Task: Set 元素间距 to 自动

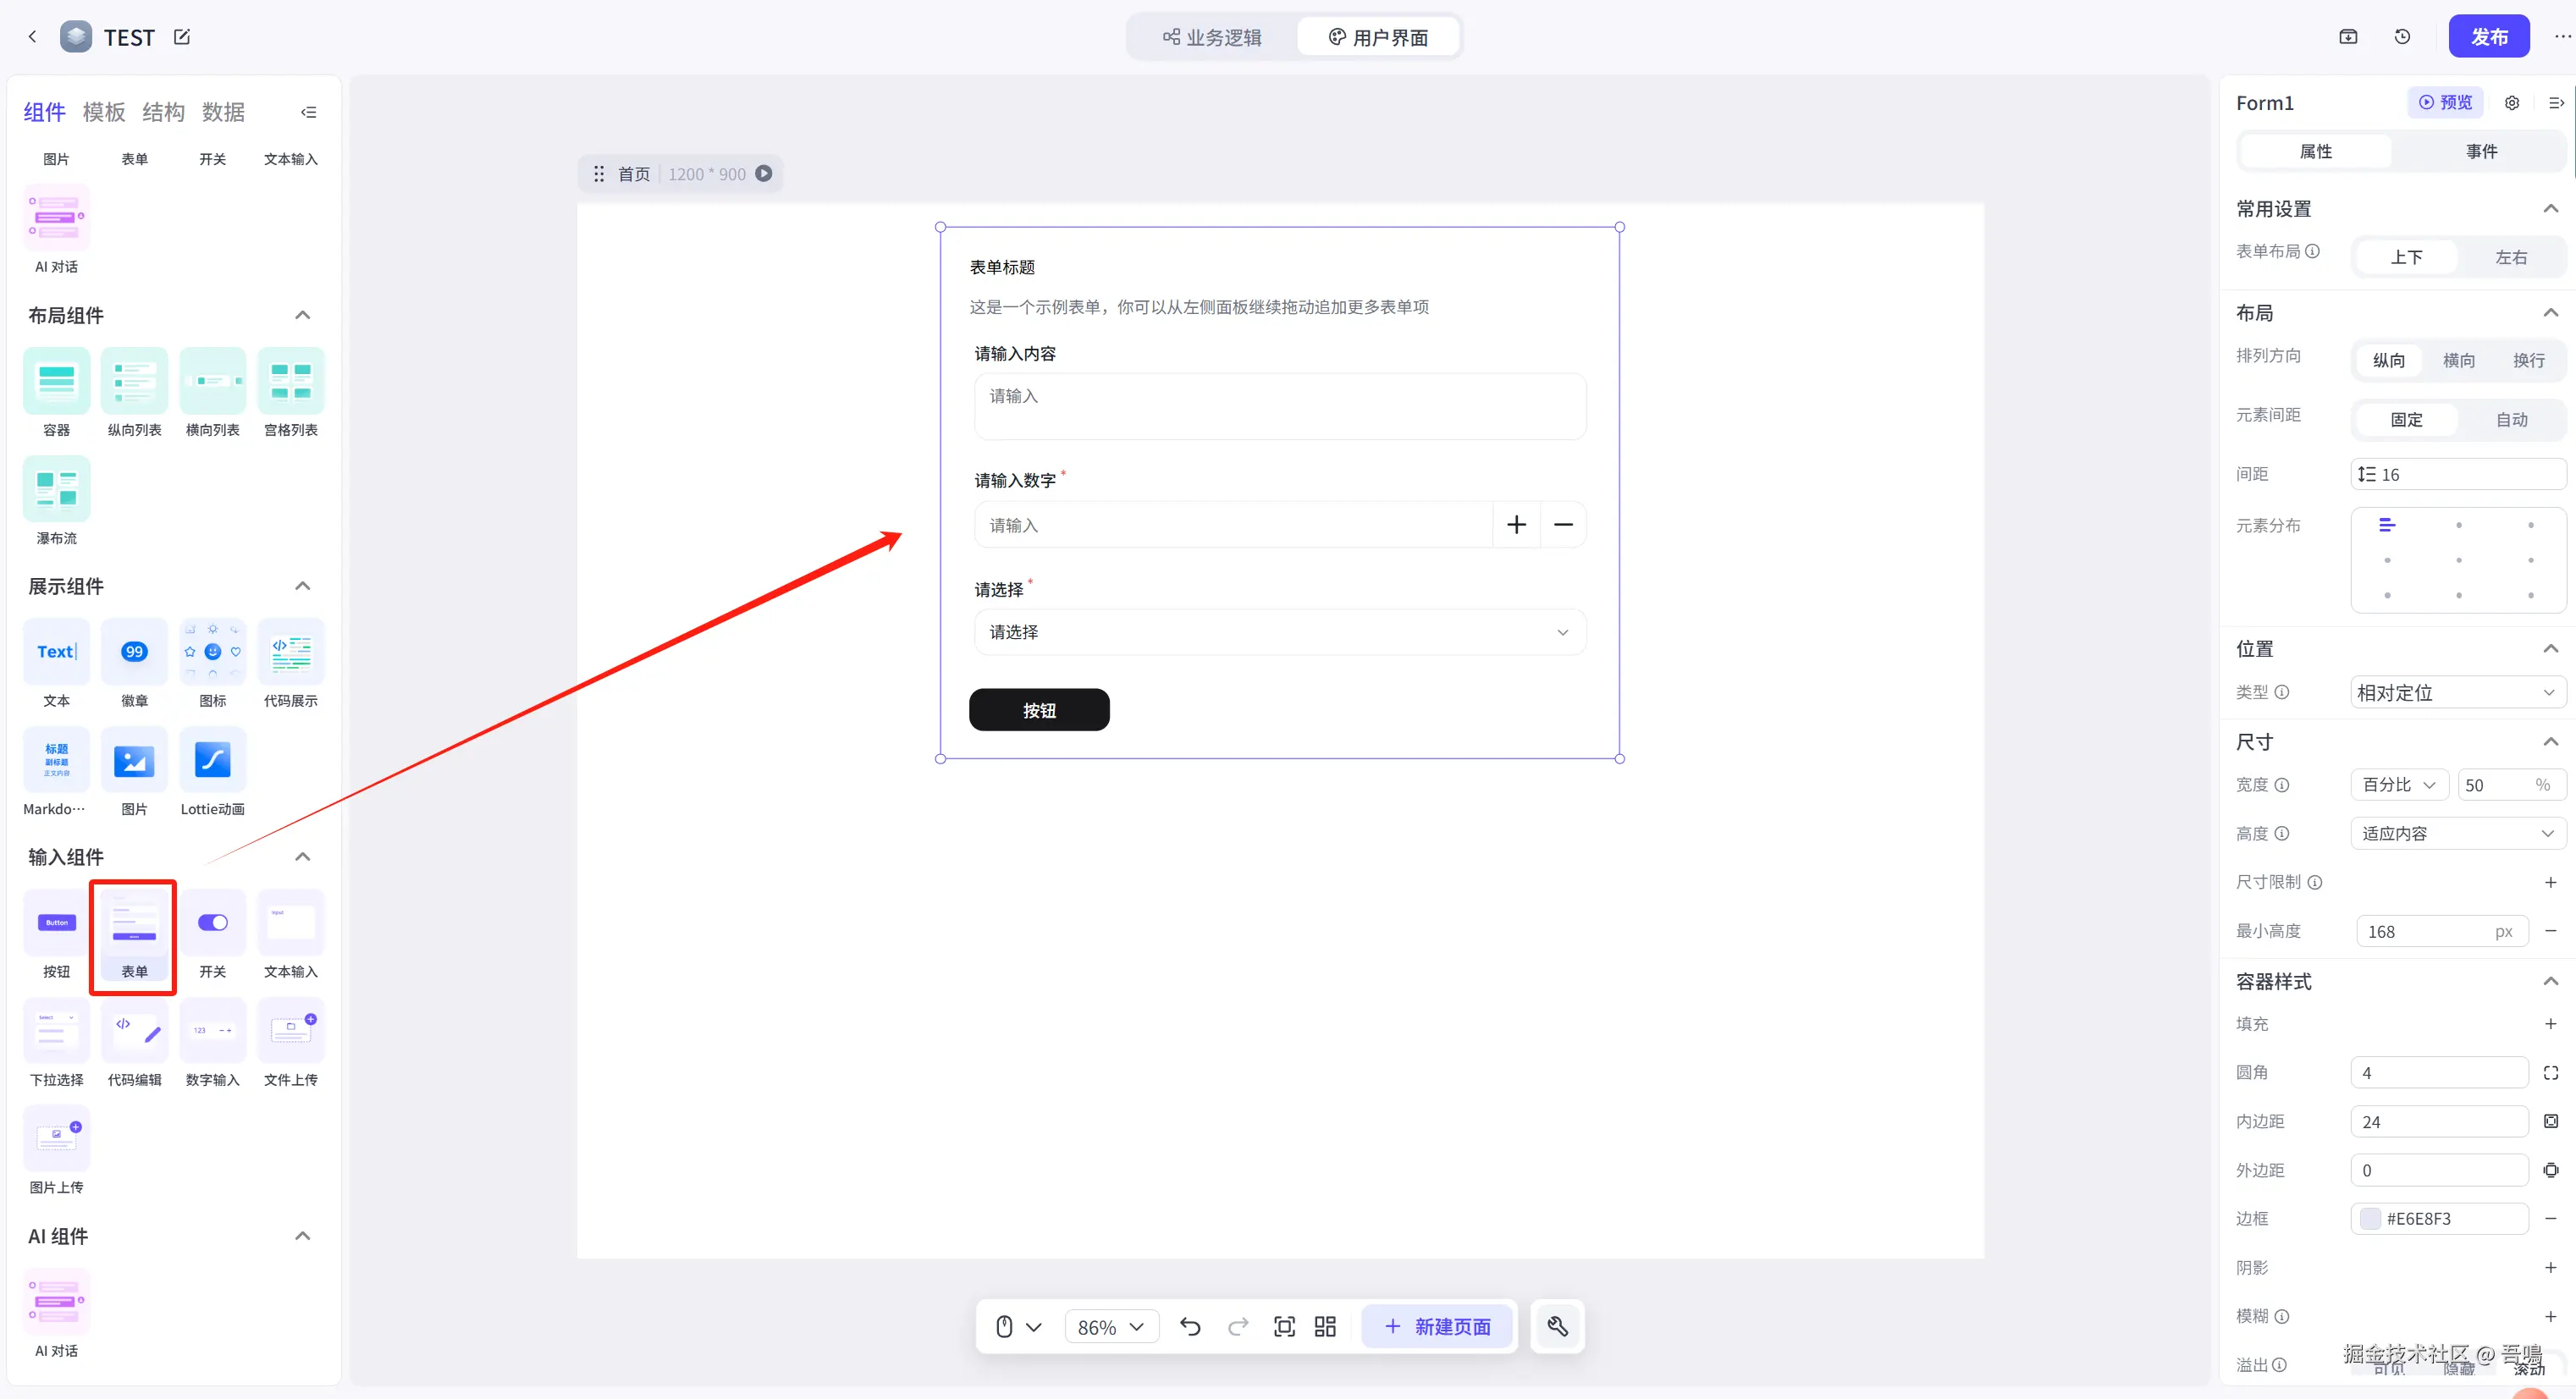Action: click(x=2510, y=419)
